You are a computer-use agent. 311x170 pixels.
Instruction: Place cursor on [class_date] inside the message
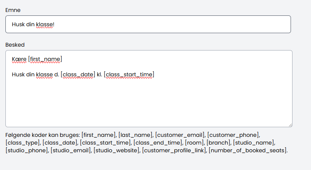pos(78,74)
